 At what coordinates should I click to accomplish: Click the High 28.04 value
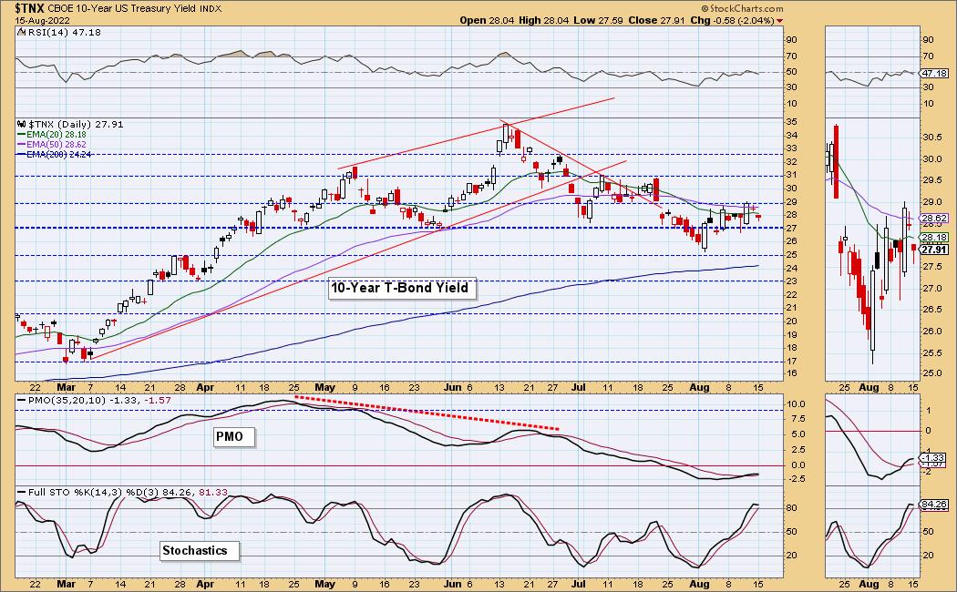coord(544,20)
